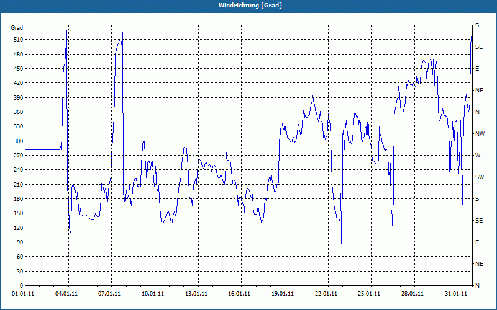The width and height of the screenshot is (497, 310).
Task: Select the 30 value on the left axis
Action: coord(20,272)
